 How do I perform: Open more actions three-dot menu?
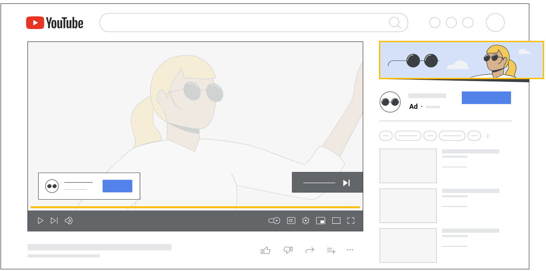click(x=350, y=250)
